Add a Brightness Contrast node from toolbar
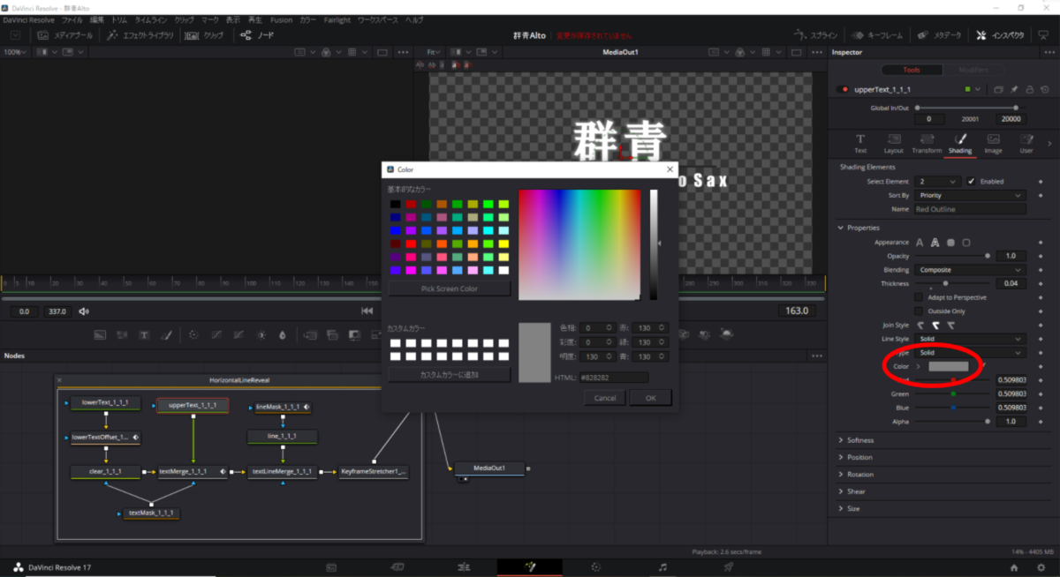 (261, 335)
